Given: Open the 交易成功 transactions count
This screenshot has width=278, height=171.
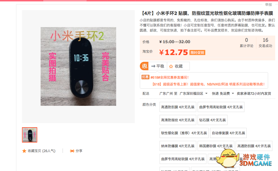Looking at the screenshot, I should click(x=265, y=43).
